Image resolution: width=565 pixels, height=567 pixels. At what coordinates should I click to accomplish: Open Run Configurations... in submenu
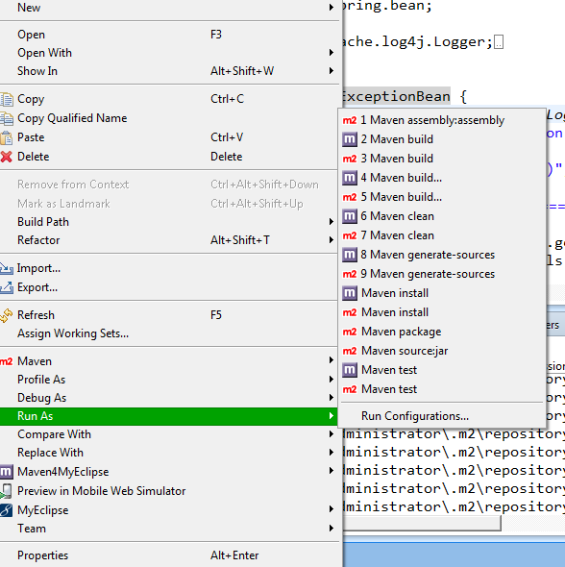click(442, 416)
